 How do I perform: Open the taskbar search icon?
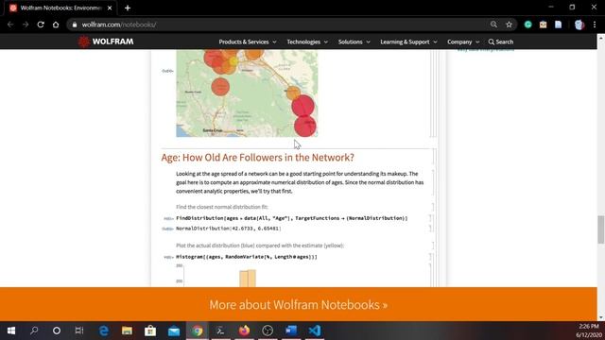point(34,331)
